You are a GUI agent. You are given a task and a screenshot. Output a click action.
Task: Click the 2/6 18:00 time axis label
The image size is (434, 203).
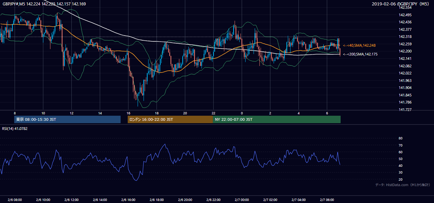click(x=157, y=200)
